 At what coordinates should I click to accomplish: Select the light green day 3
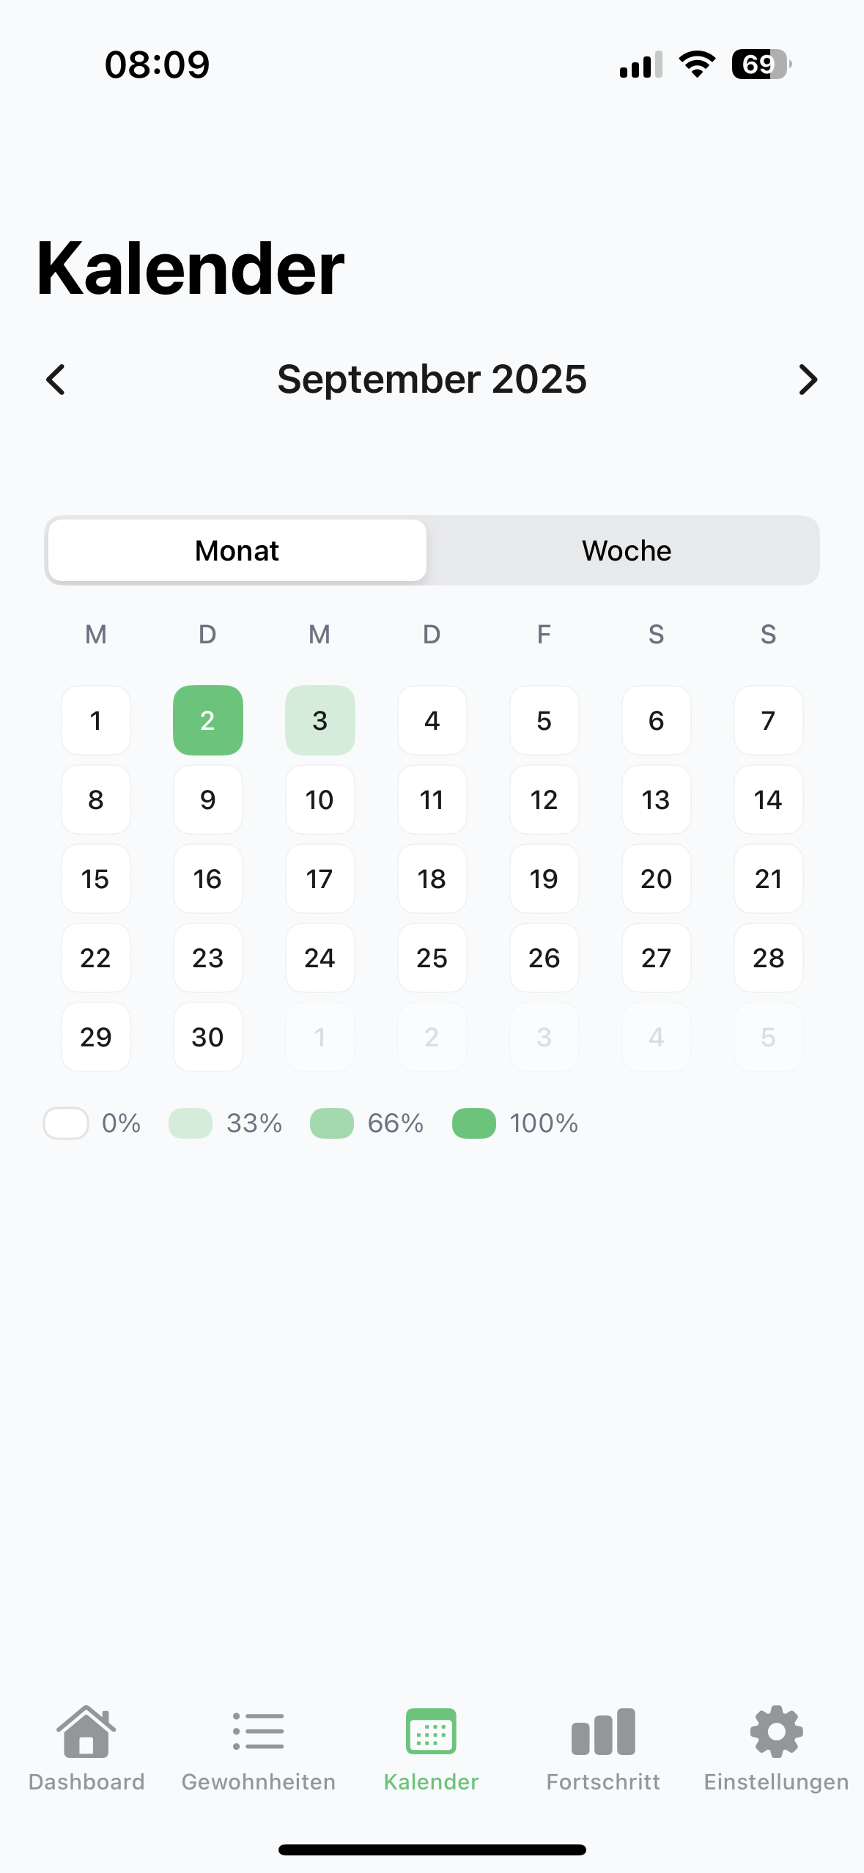320,720
